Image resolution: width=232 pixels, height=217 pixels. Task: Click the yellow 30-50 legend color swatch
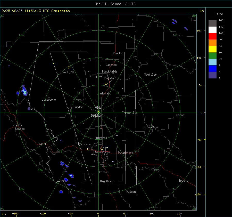pyautogui.click(x=212, y=49)
